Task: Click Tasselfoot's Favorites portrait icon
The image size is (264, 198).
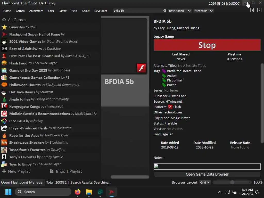Action: [x=4, y=150]
